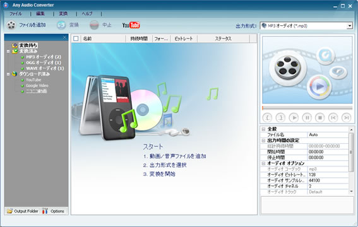
Task: Click the 開始時間 00:00:00 value
Action: (328, 152)
